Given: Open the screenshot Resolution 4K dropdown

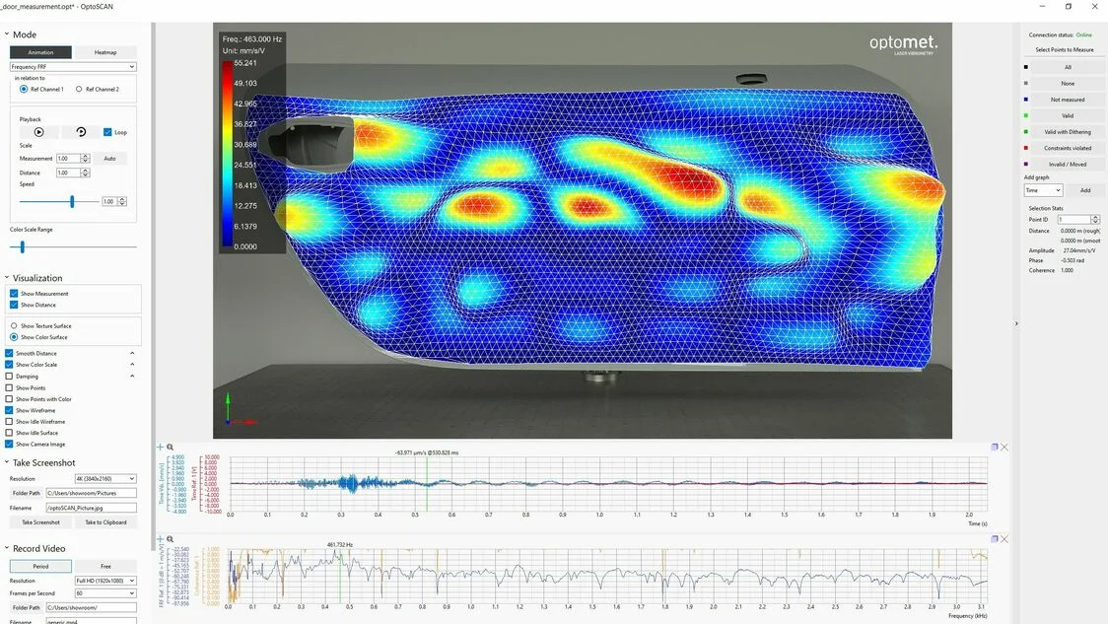Looking at the screenshot, I should coord(105,478).
